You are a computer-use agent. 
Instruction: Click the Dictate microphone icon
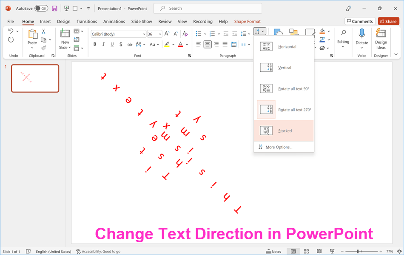361,34
